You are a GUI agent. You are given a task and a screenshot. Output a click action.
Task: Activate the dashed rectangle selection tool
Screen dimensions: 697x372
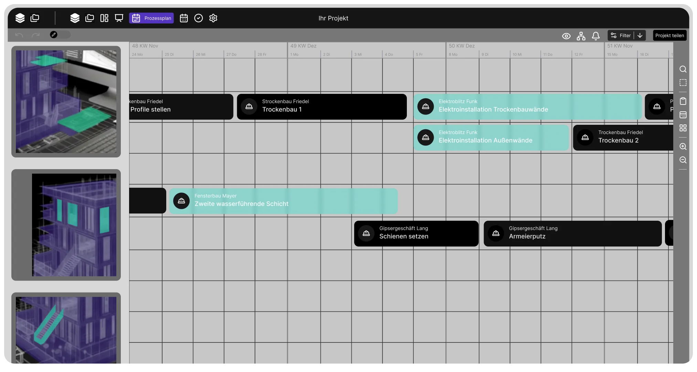pyautogui.click(x=683, y=83)
